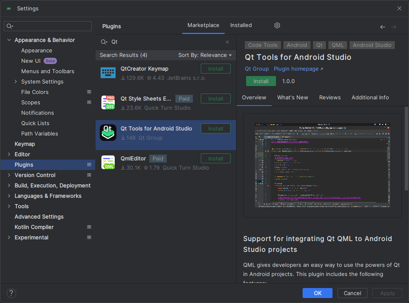Expand the Editor tree node
409x303 pixels.
(x=9, y=154)
